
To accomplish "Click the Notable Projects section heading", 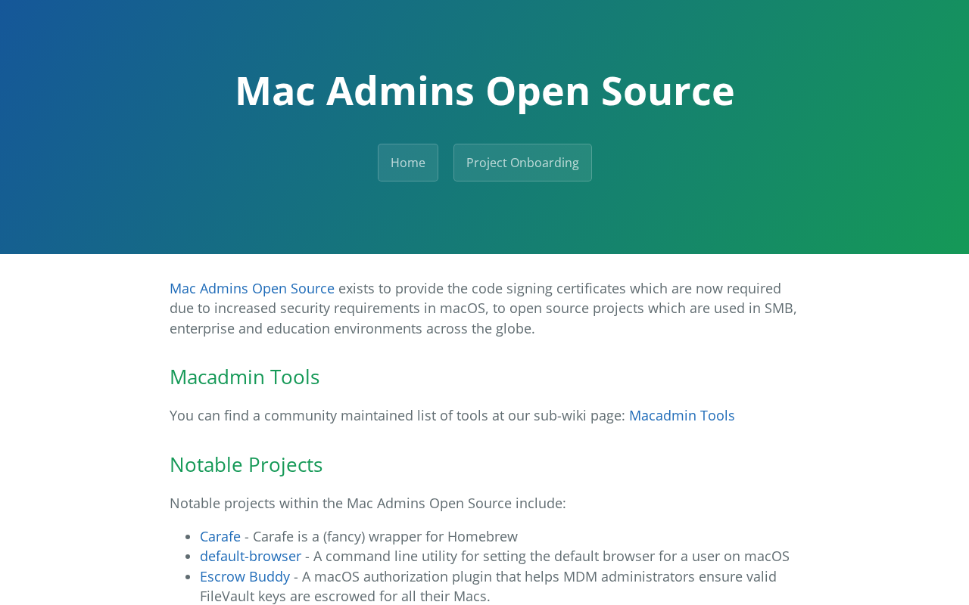I will click(x=246, y=464).
